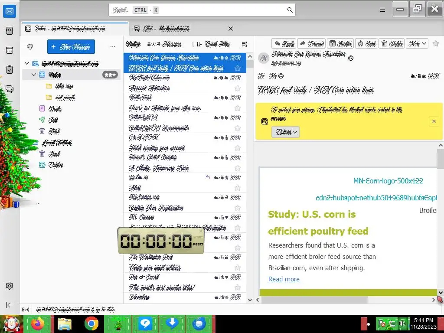Click the Get Messages cloud icon

[30, 46]
